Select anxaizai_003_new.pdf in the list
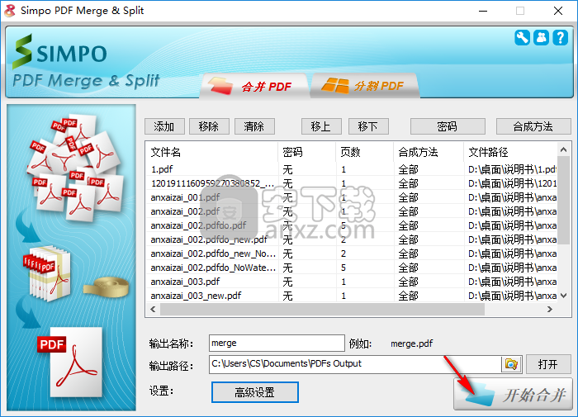578x417 pixels. coord(352,296)
